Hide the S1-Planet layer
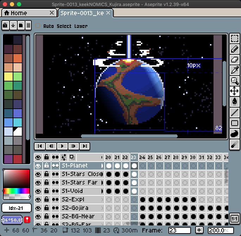 pos(38,166)
